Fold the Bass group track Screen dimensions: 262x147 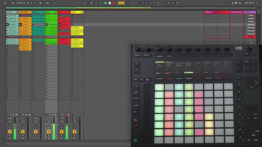click(x=56, y=12)
